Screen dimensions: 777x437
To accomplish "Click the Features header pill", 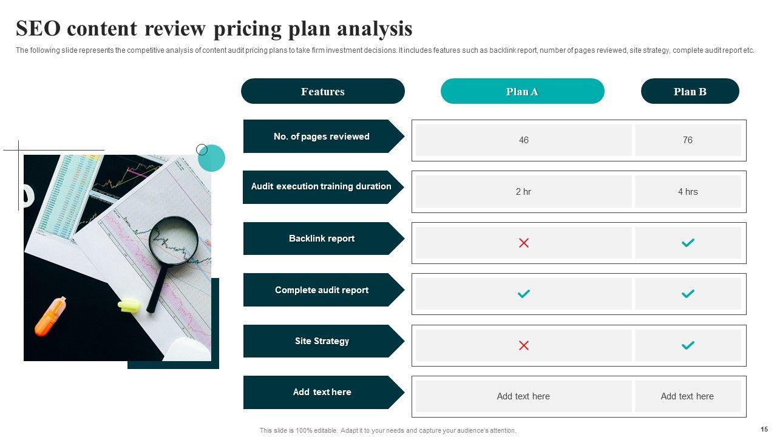I will pos(322,92).
